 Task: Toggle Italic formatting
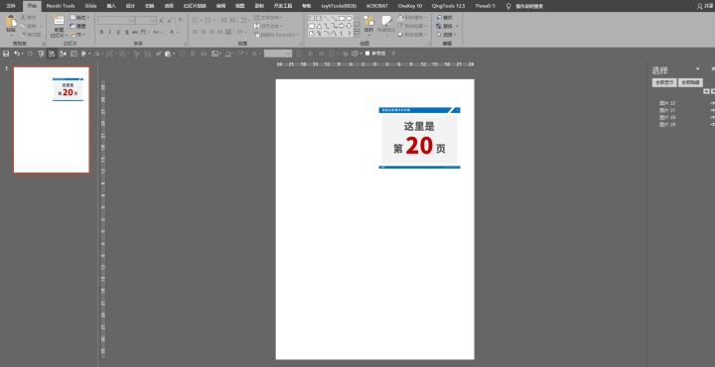pyautogui.click(x=110, y=32)
